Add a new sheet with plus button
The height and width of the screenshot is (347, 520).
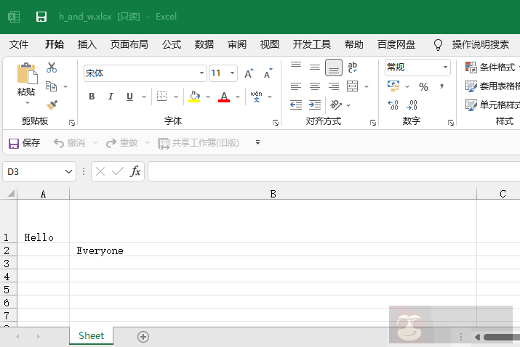click(x=143, y=337)
